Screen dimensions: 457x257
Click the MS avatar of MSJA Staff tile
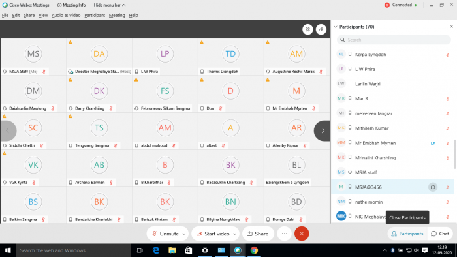33,54
